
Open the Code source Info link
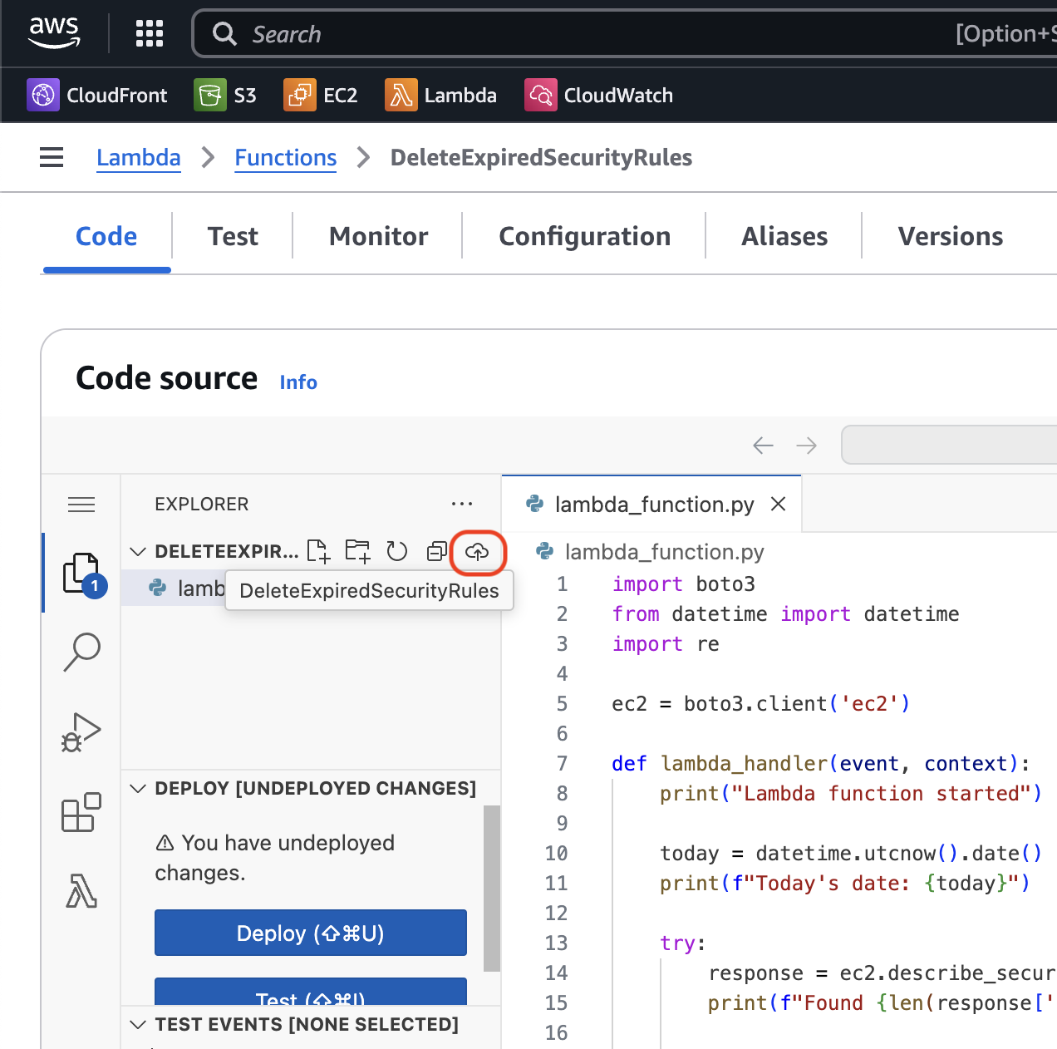[298, 382]
